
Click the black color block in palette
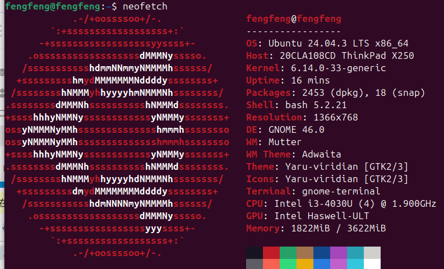tap(255, 253)
